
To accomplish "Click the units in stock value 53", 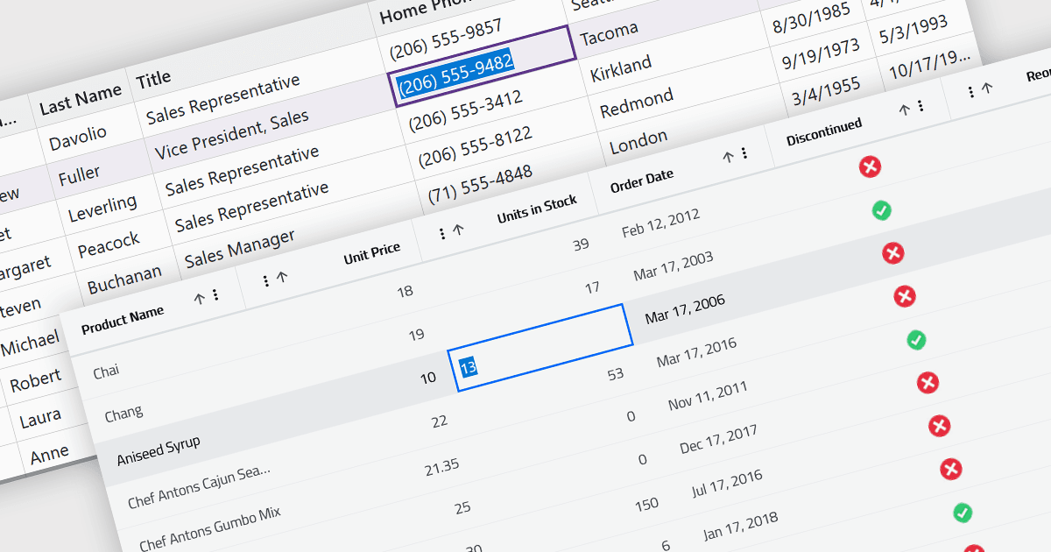I will pyautogui.click(x=616, y=374).
